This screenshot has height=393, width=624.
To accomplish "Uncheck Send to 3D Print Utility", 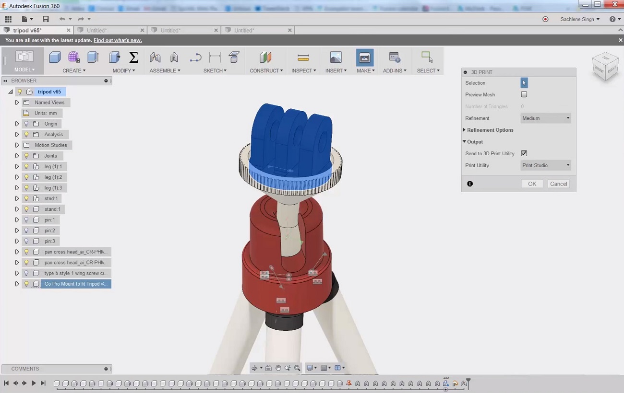I will point(524,153).
